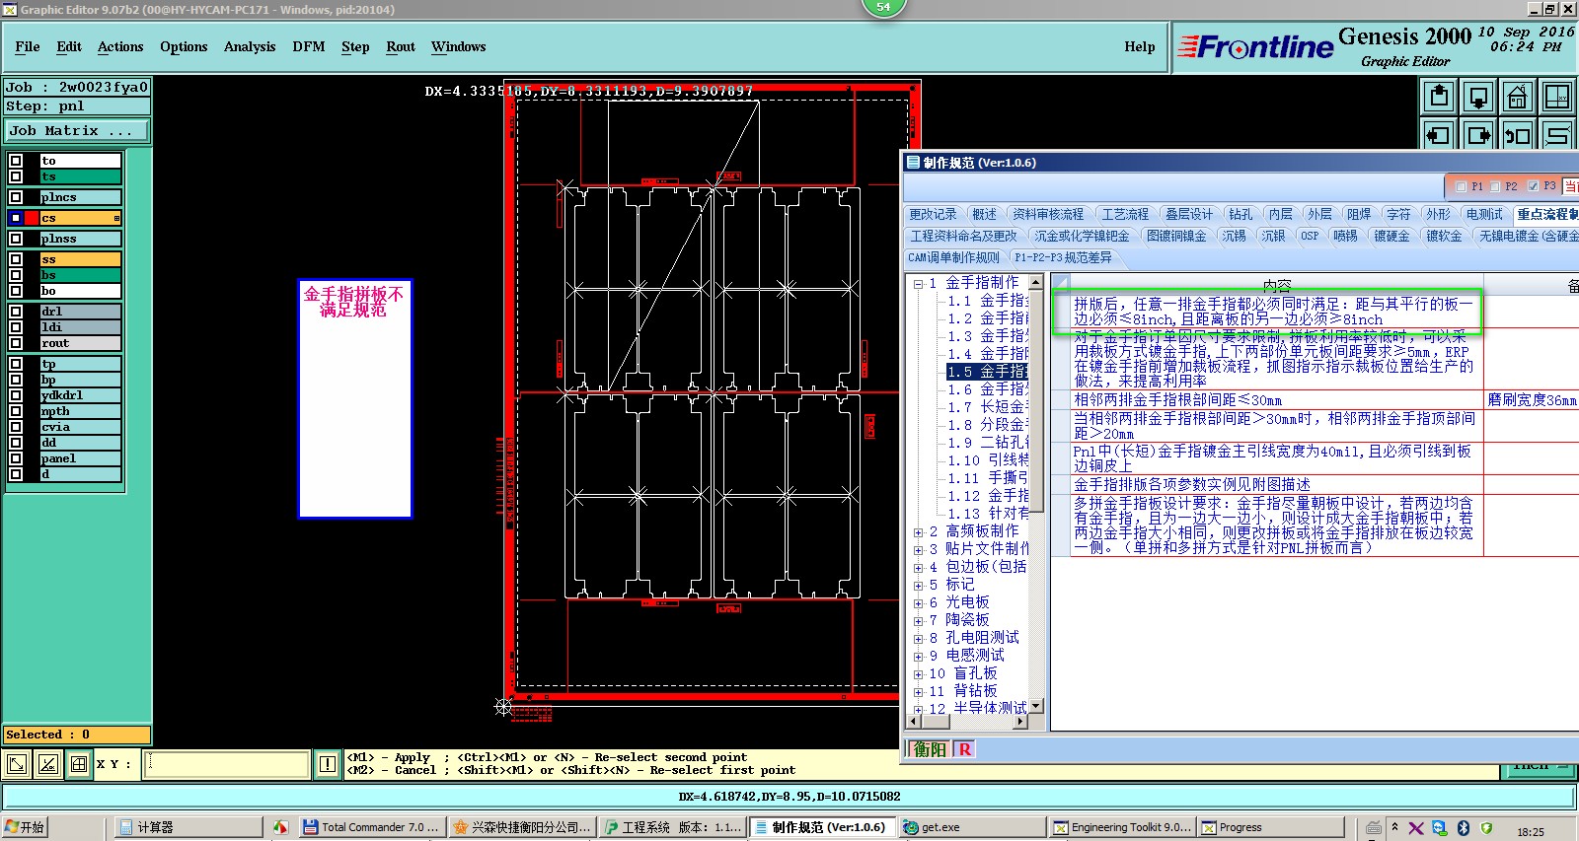
Task: Expand the '4 包边板' tree node
Action: pos(918,568)
